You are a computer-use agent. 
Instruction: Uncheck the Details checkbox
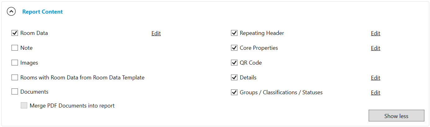[x=234, y=78]
